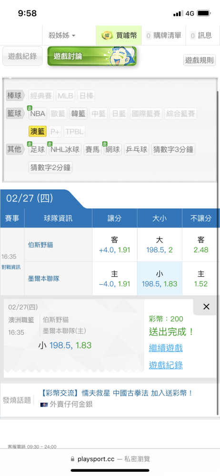220x476 pixels.
Task: Open 遊戲規則 rules button
Action: point(200,60)
